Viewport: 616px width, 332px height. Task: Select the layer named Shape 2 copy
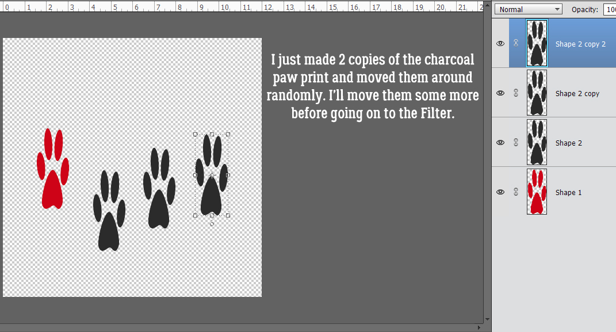(577, 94)
